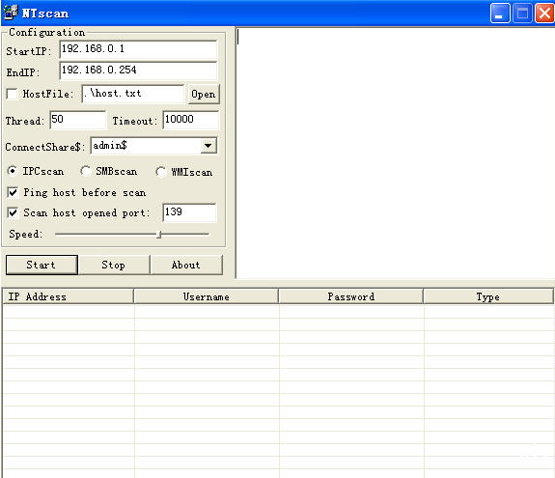
Task: Toggle Scan host opened port checkbox
Action: 13,212
